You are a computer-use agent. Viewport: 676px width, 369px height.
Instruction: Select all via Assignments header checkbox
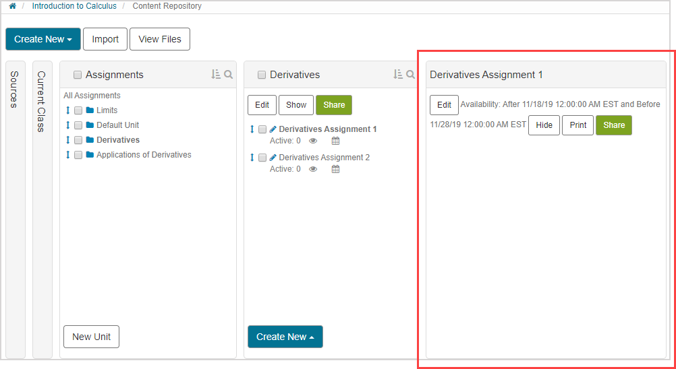coord(78,75)
